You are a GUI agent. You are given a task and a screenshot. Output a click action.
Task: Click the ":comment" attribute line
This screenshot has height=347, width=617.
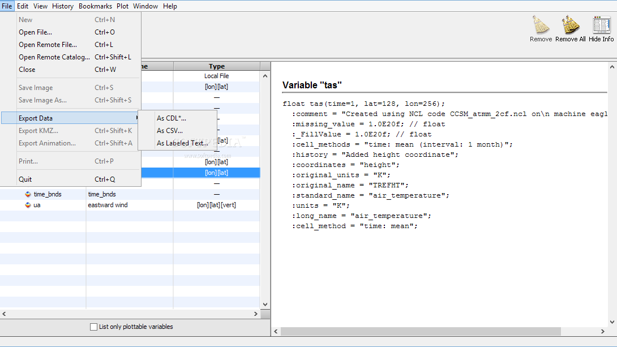coord(449,114)
